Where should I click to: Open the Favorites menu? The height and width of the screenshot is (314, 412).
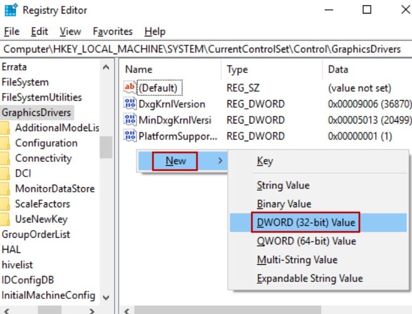[x=113, y=31]
